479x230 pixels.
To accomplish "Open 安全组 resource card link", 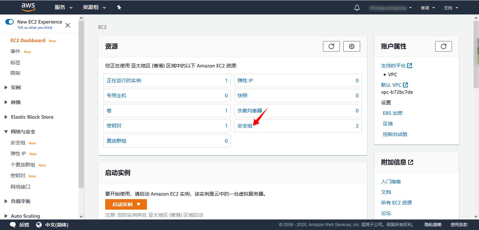I will click(245, 126).
